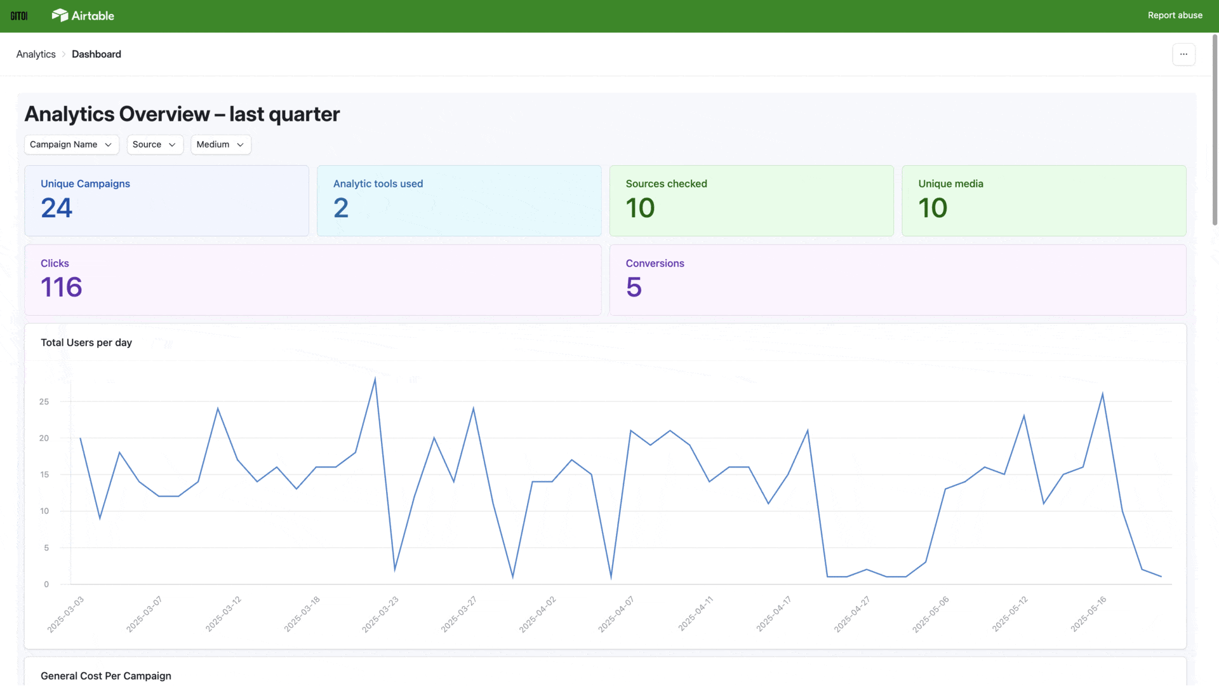Image resolution: width=1219 pixels, height=686 pixels.
Task: Click the General Cost Per Campaign section header
Action: [105, 675]
